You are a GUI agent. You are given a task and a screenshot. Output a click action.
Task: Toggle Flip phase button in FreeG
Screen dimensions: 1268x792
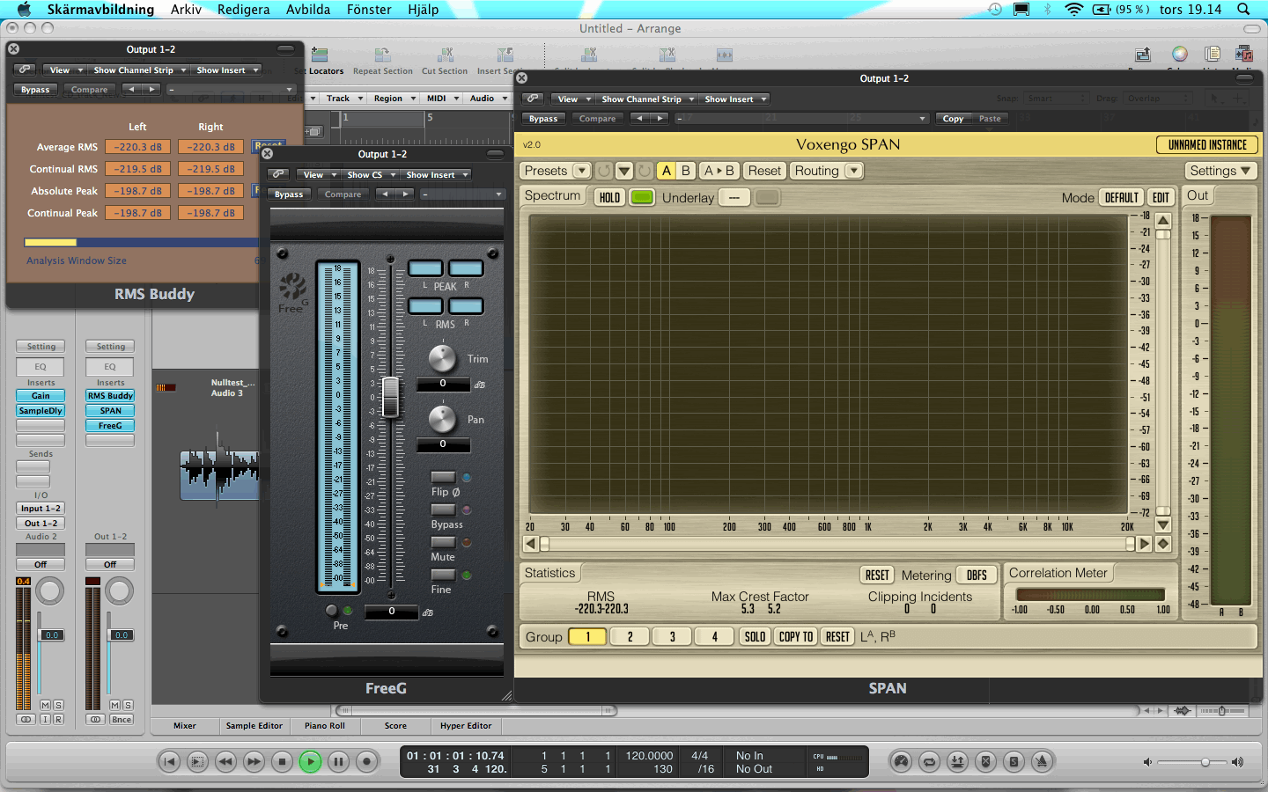pyautogui.click(x=443, y=477)
